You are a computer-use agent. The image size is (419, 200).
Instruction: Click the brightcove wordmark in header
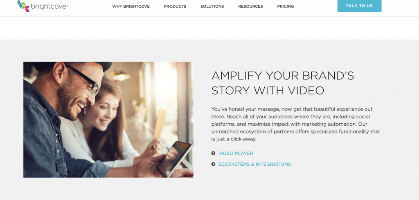[49, 7]
